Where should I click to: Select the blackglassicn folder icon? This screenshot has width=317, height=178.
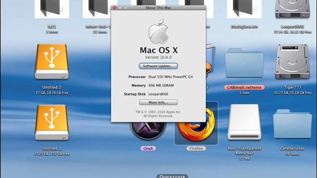[244, 9]
